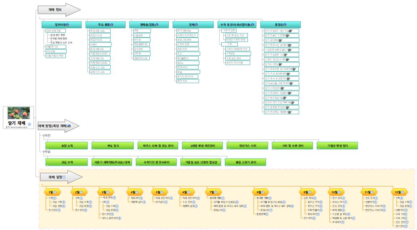Open the nongsaro.go.kr source link

[18, 128]
